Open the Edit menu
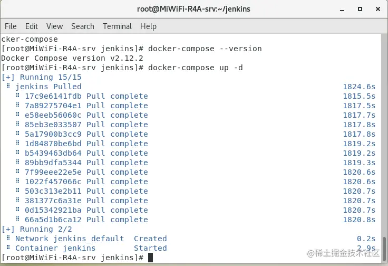Screen dimensions: 388x266 point(32,26)
